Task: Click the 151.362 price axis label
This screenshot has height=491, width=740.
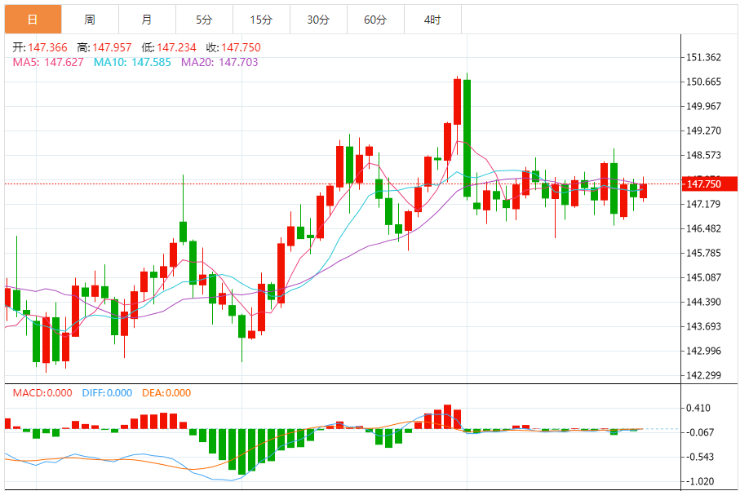Action: tap(703, 58)
